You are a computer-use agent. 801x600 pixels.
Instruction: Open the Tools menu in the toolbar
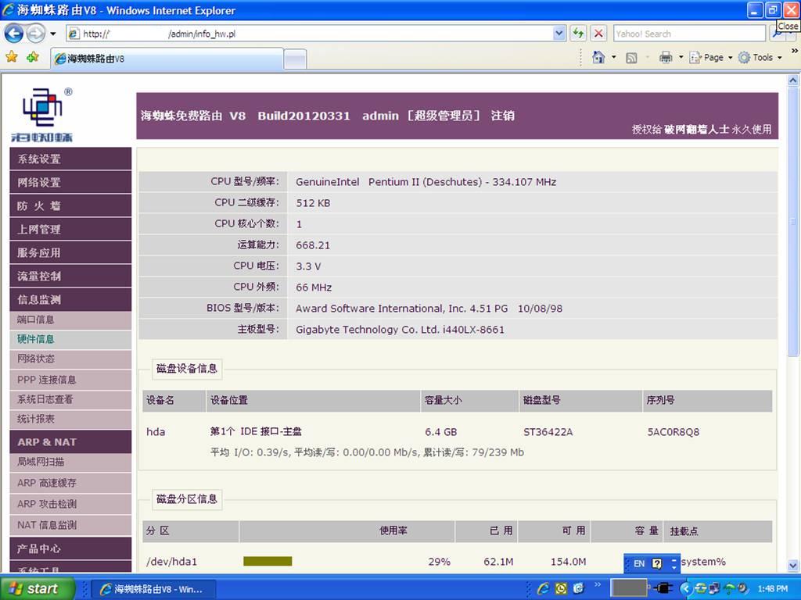click(760, 58)
